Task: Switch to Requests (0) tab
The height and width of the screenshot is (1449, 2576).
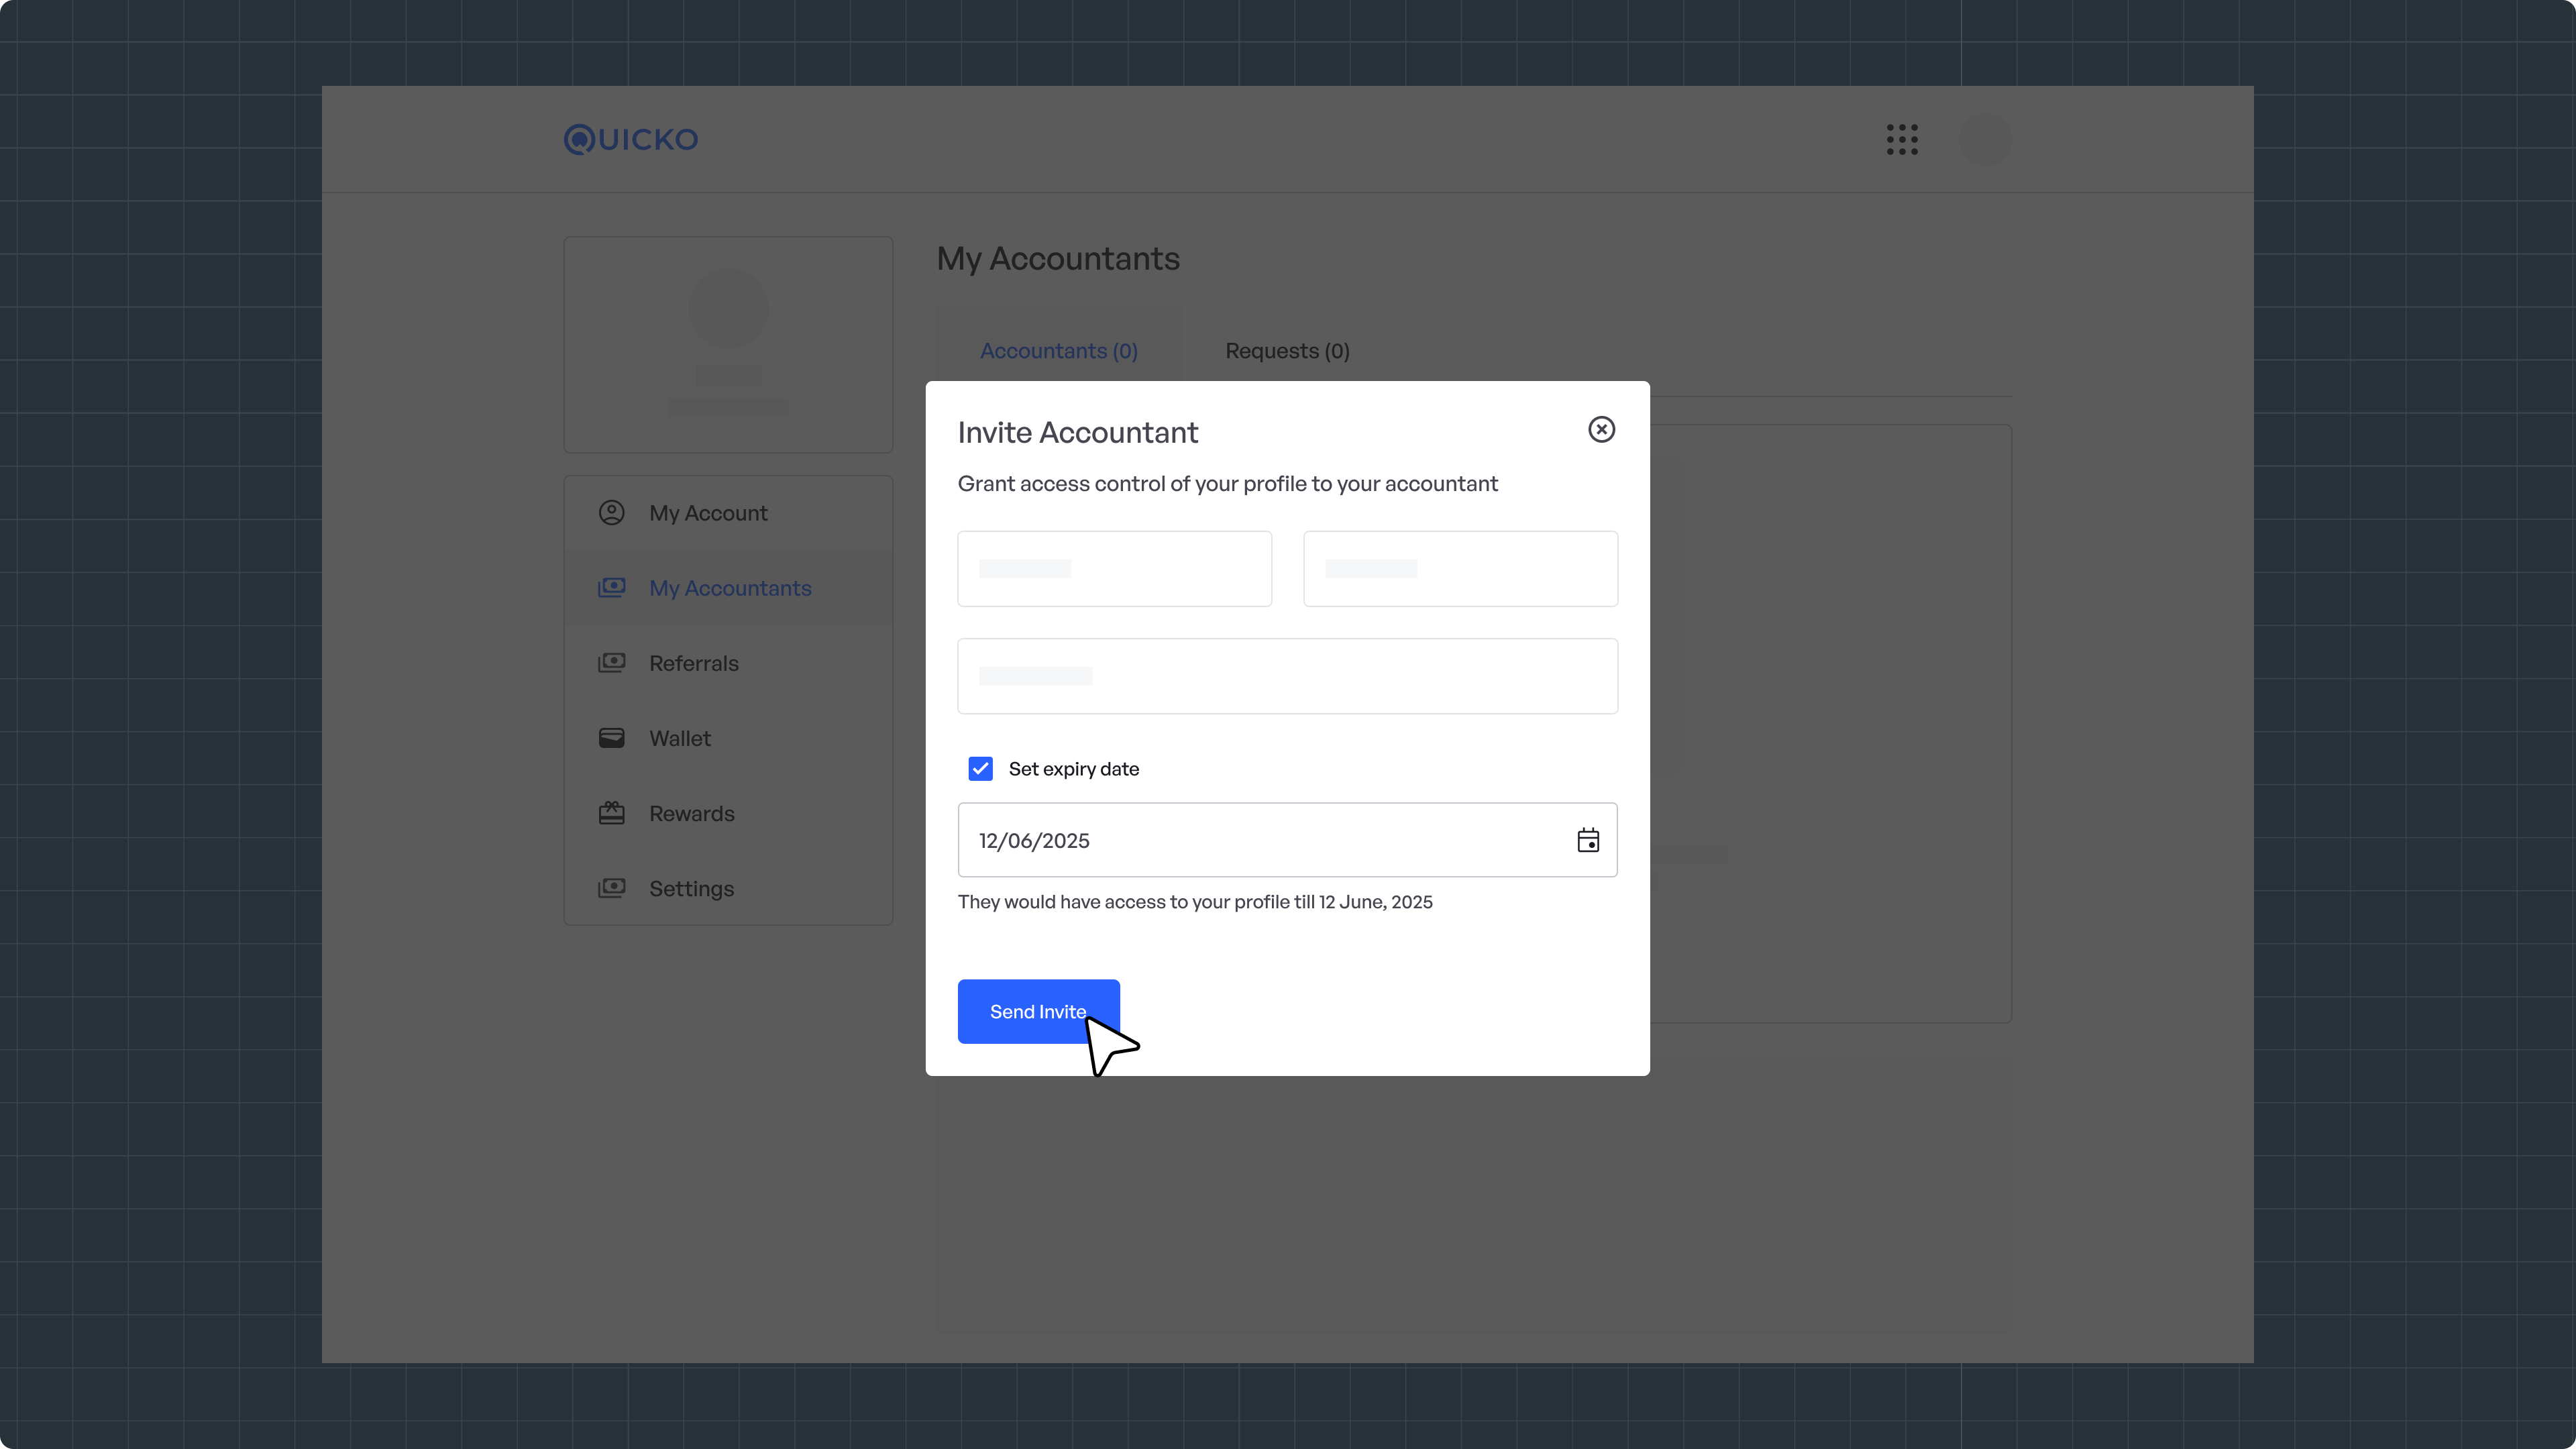Action: click(1287, 351)
